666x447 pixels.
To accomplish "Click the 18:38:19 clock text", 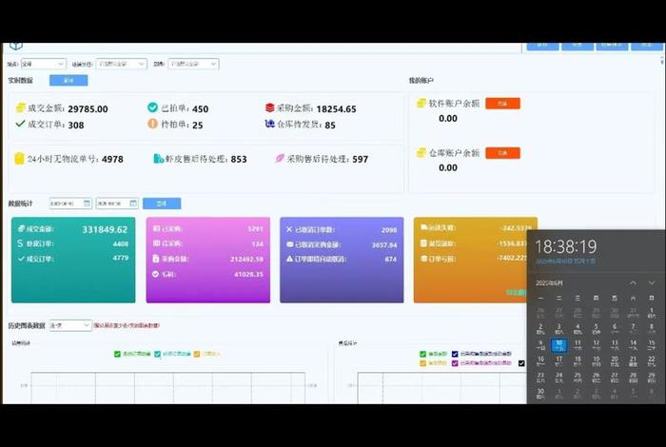I will click(x=566, y=246).
